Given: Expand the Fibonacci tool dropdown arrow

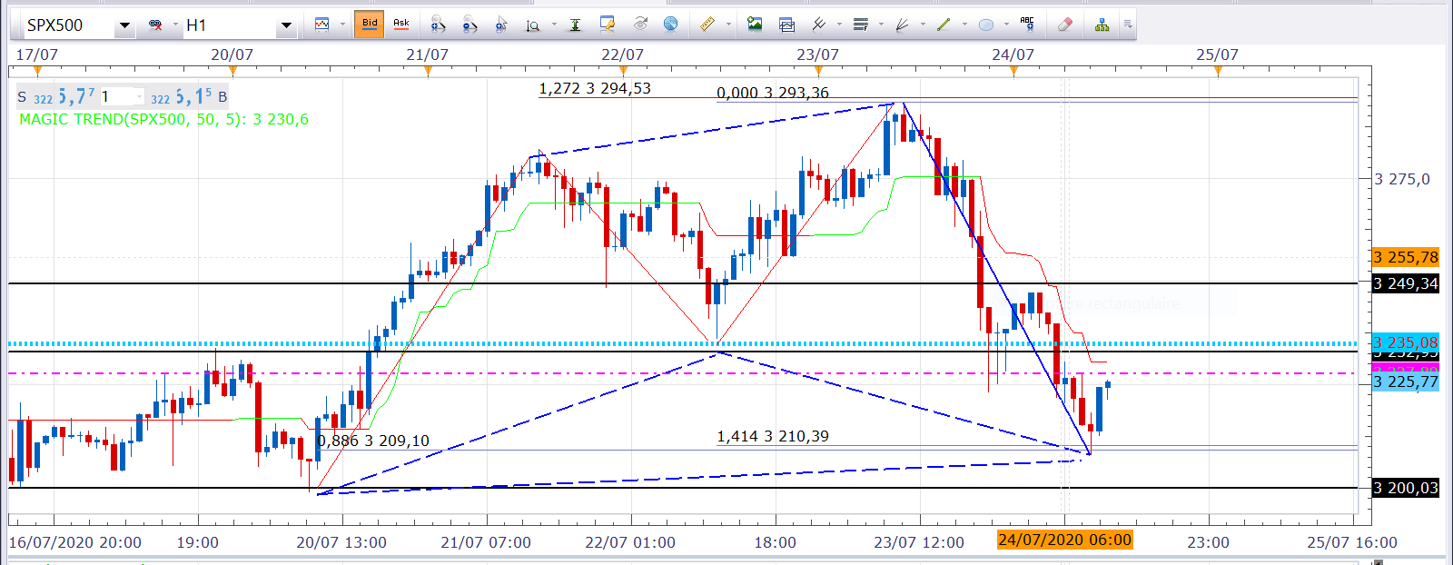Looking at the screenshot, I should pyautogui.click(x=881, y=25).
